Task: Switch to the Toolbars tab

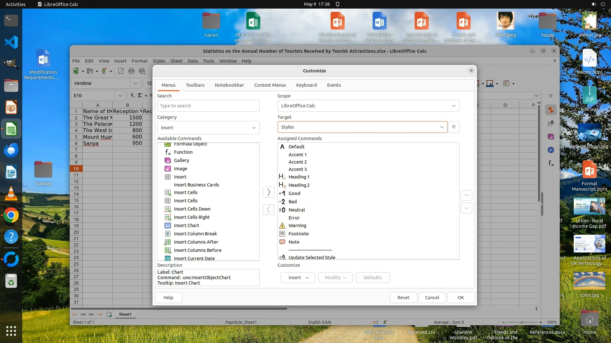Action: click(195, 85)
